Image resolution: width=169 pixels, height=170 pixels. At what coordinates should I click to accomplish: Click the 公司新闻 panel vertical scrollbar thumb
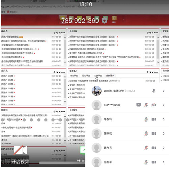pos(158,49)
